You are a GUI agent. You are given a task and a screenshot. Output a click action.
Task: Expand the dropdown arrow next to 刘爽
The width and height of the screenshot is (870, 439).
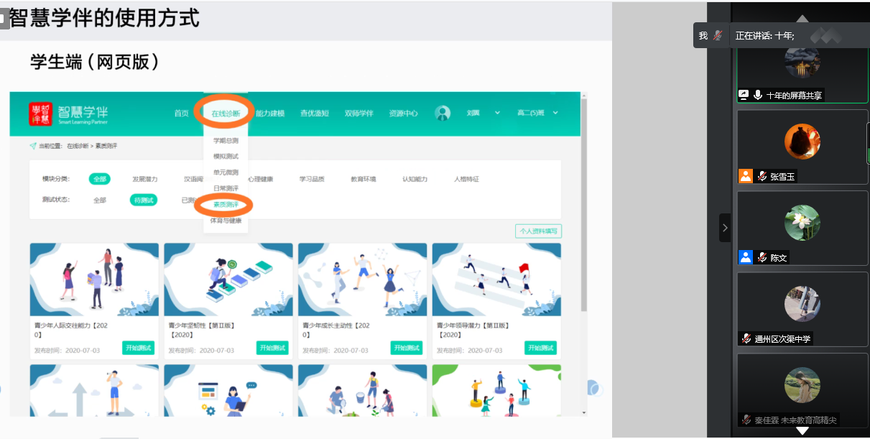[496, 113]
